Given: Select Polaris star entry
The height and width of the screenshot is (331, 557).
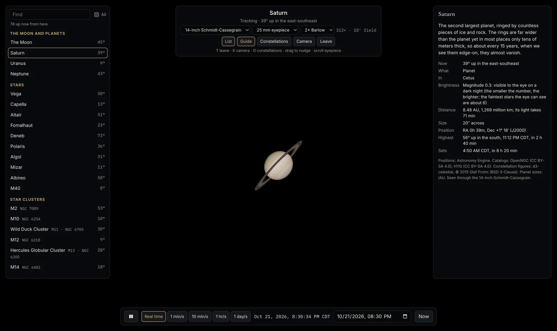Looking at the screenshot, I should point(58,146).
